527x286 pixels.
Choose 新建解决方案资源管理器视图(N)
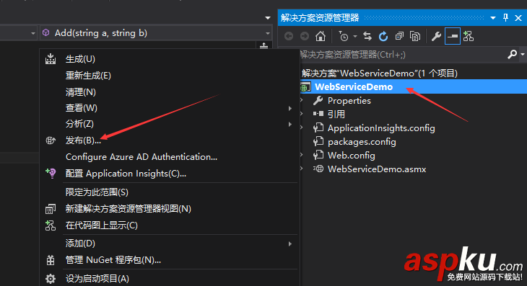click(x=170, y=208)
